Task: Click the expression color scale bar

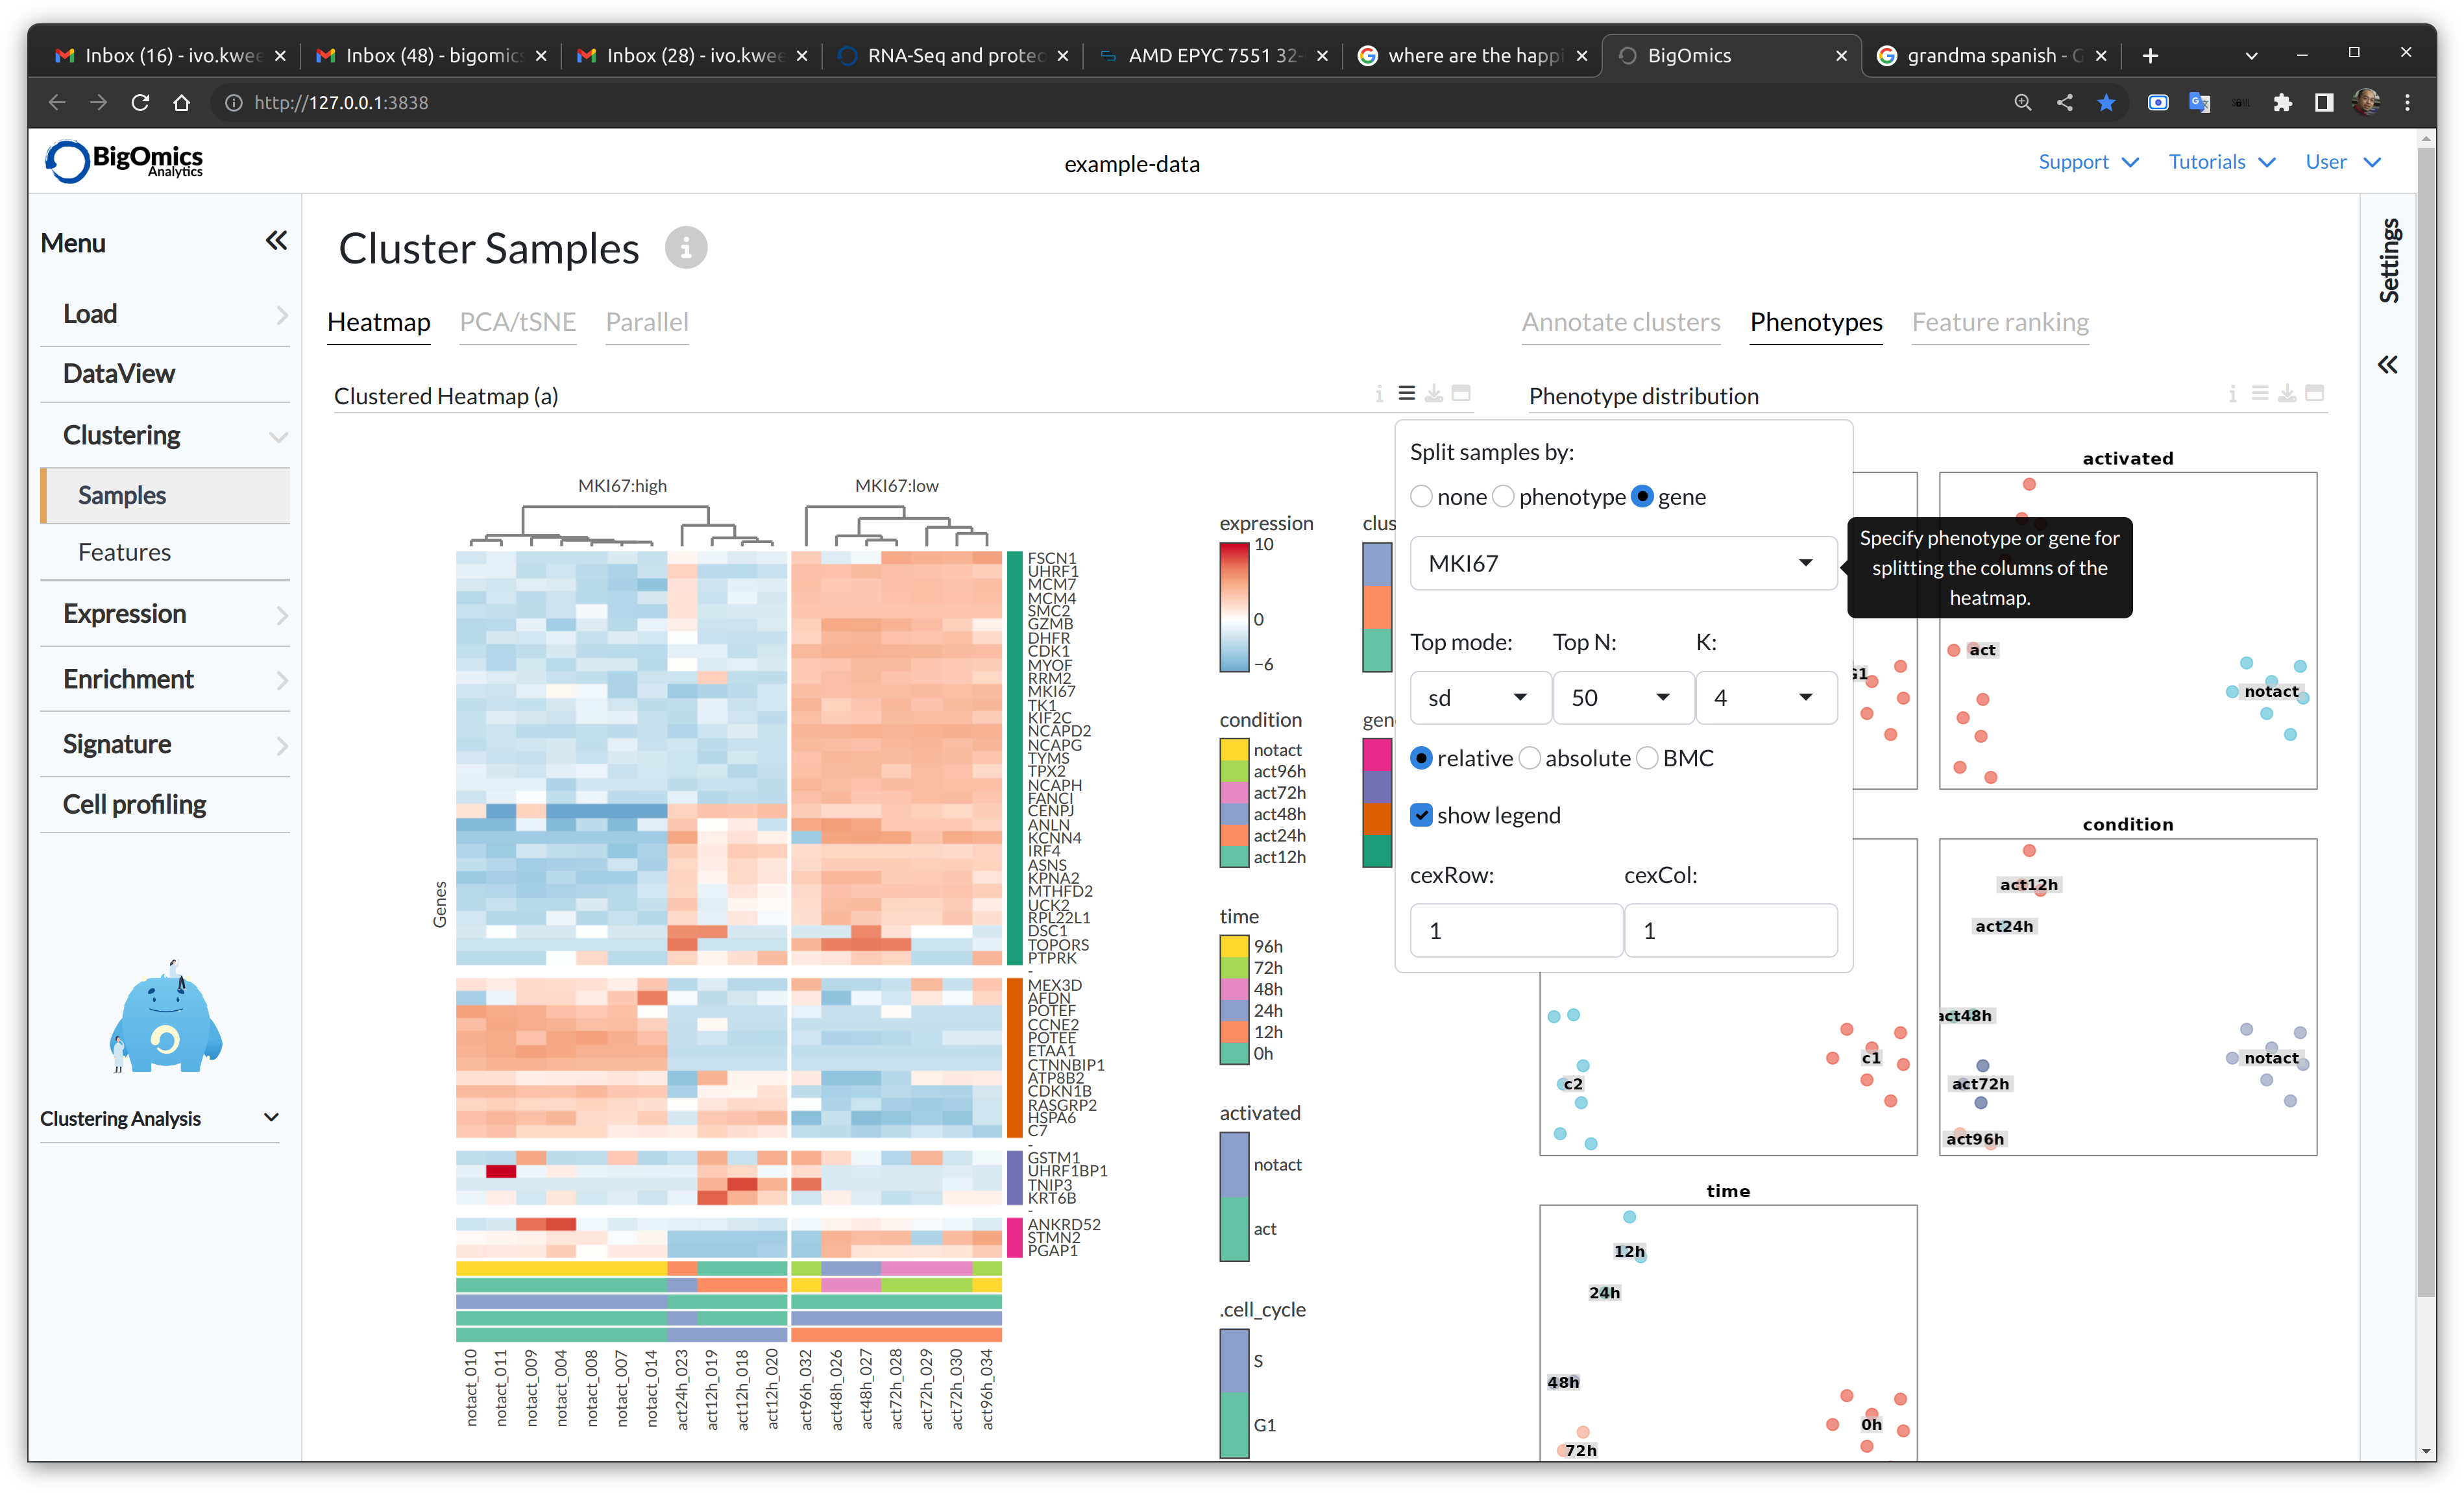Action: (1234, 606)
